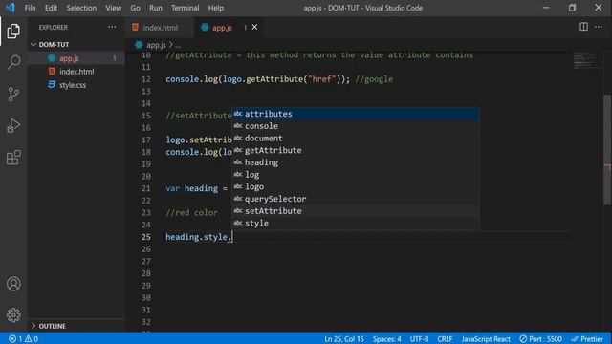
Task: Select app.js in the explorer tree
Action: click(x=76, y=58)
